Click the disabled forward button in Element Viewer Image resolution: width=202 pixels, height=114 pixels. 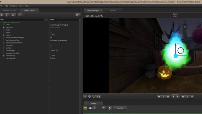(20, 15)
